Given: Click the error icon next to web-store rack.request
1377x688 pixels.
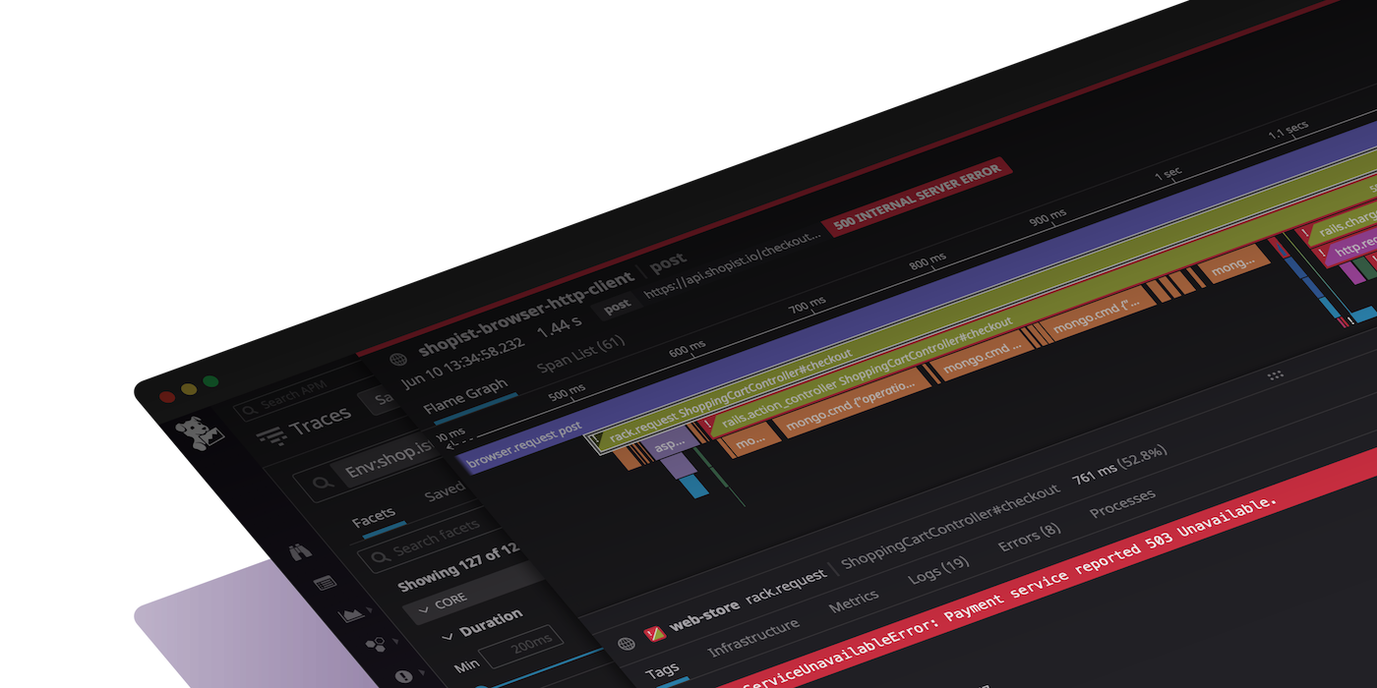Looking at the screenshot, I should (655, 632).
